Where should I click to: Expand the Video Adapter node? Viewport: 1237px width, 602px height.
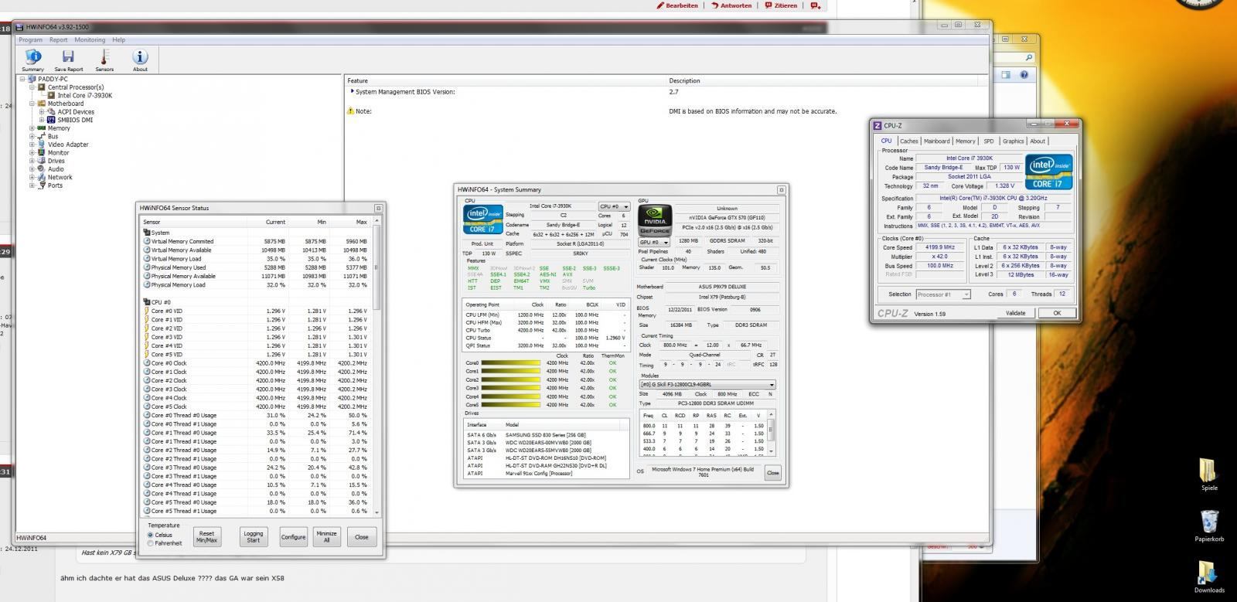coord(32,145)
